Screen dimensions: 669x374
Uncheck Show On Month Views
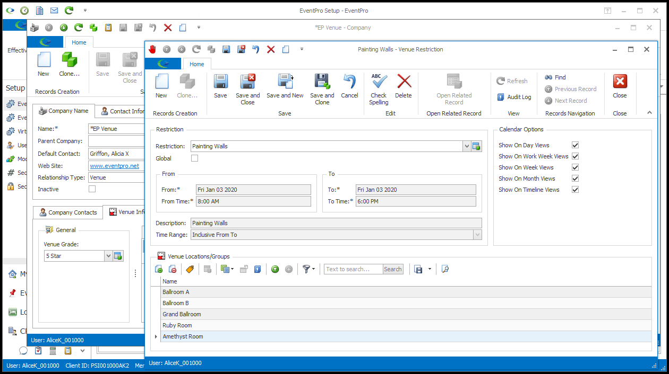coord(575,179)
